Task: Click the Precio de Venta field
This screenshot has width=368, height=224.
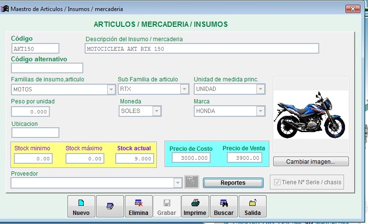Action: coord(245,158)
